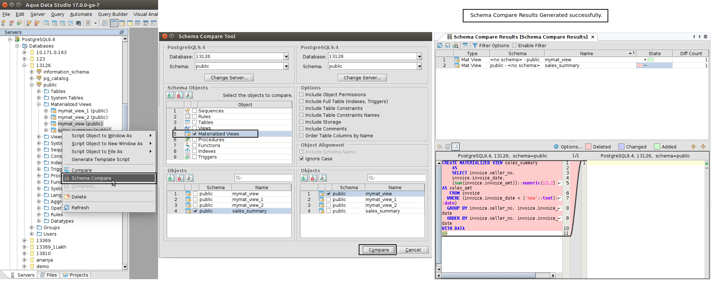Open the Options gear in the diff legend
Screen dimensions: 712x281
coord(556,147)
